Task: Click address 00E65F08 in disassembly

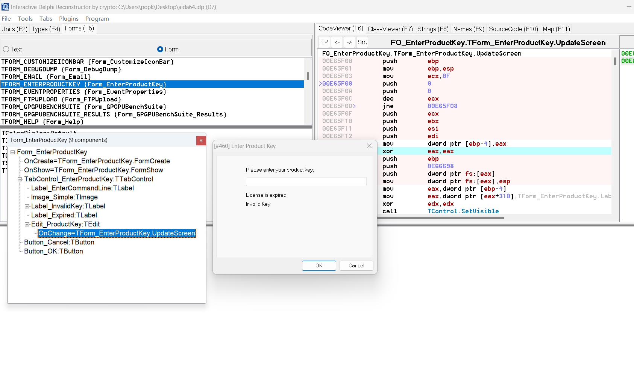Action: [x=337, y=84]
